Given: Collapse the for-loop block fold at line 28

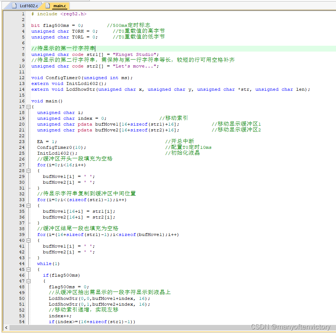Looking at the screenshot, I should (28, 171).
